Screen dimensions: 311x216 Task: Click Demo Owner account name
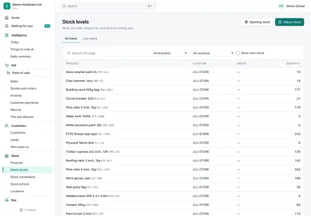tap(295, 6)
